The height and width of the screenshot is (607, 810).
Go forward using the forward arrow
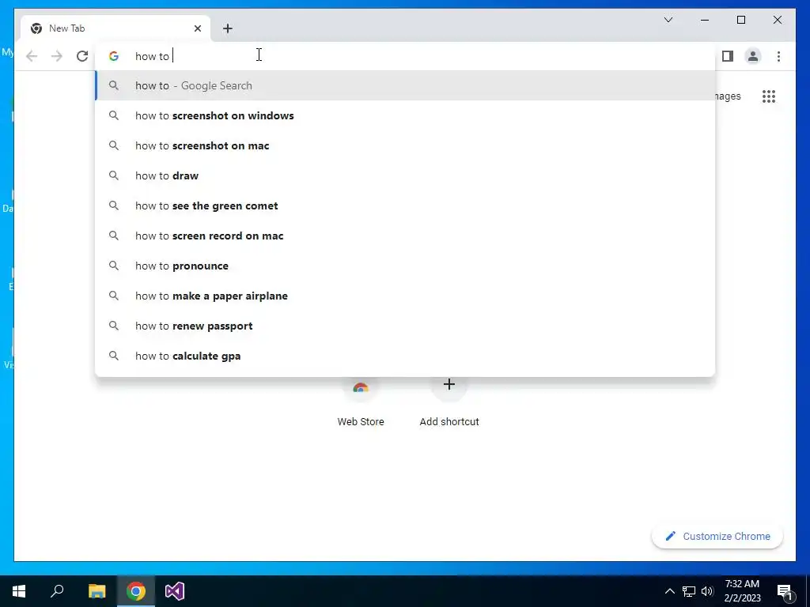57,56
